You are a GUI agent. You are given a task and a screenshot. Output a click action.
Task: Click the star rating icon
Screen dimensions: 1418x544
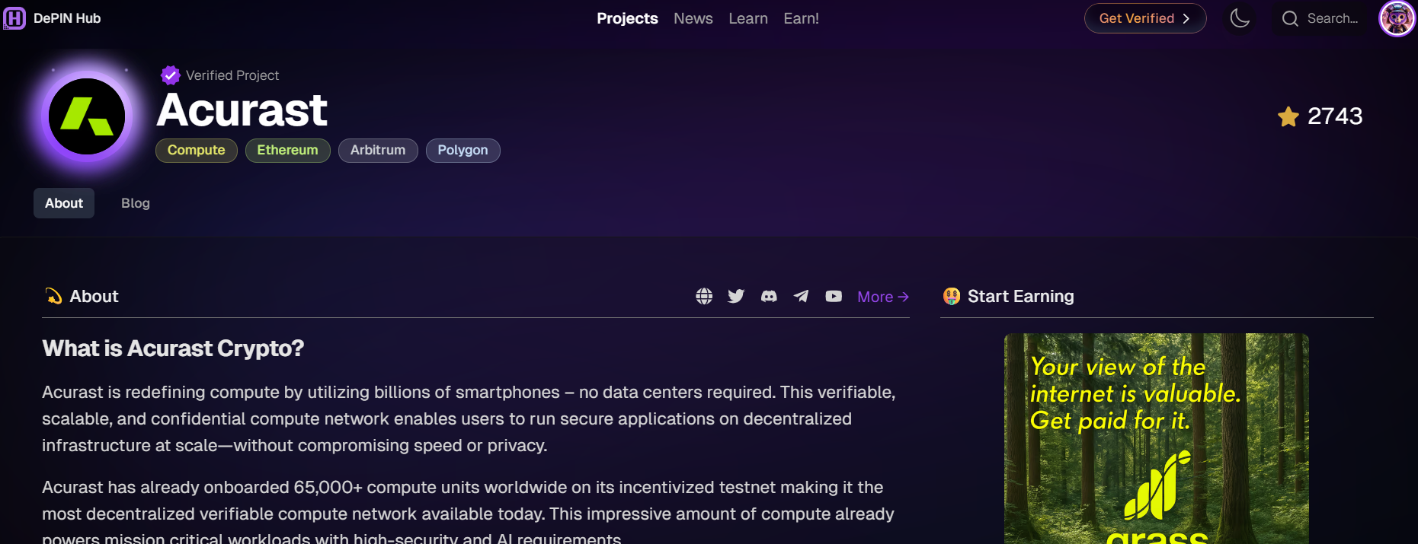pos(1288,116)
